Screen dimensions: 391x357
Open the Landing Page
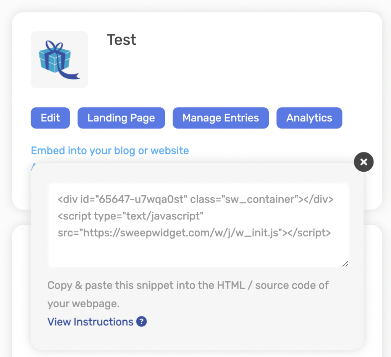click(x=121, y=118)
